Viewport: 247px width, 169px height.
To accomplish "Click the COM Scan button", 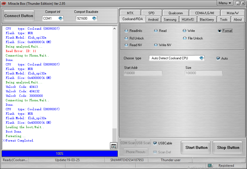I will tap(128, 143).
